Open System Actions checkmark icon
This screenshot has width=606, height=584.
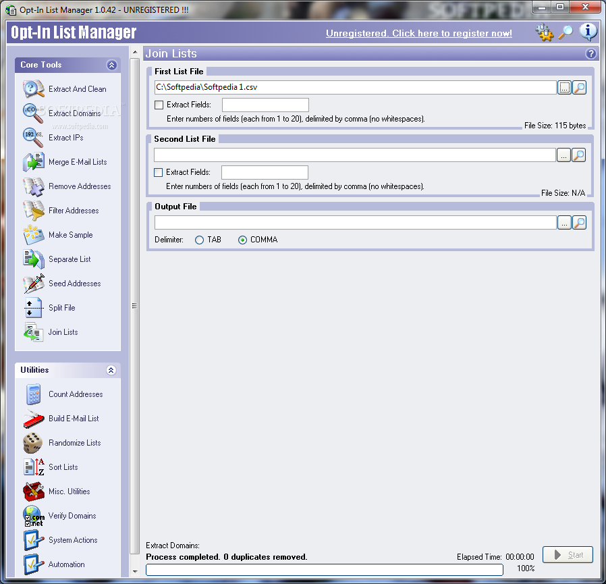pos(33,540)
